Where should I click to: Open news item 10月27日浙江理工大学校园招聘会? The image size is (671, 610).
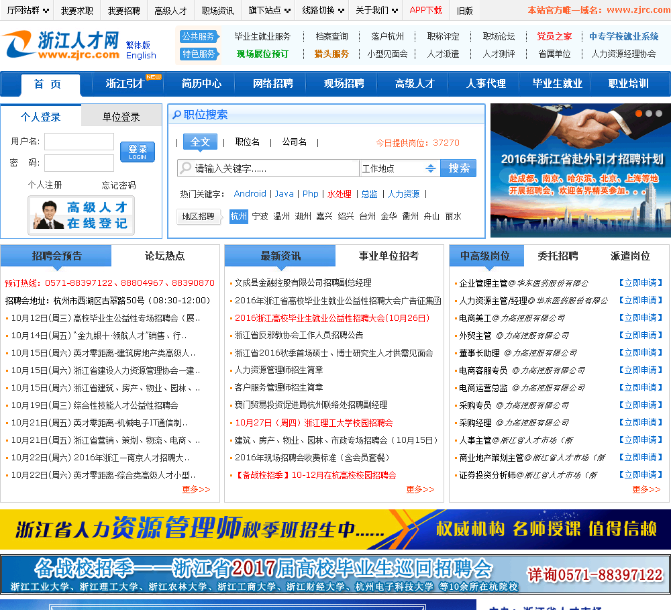pyautogui.click(x=313, y=423)
